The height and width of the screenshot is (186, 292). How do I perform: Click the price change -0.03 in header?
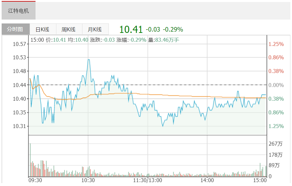[153, 29]
